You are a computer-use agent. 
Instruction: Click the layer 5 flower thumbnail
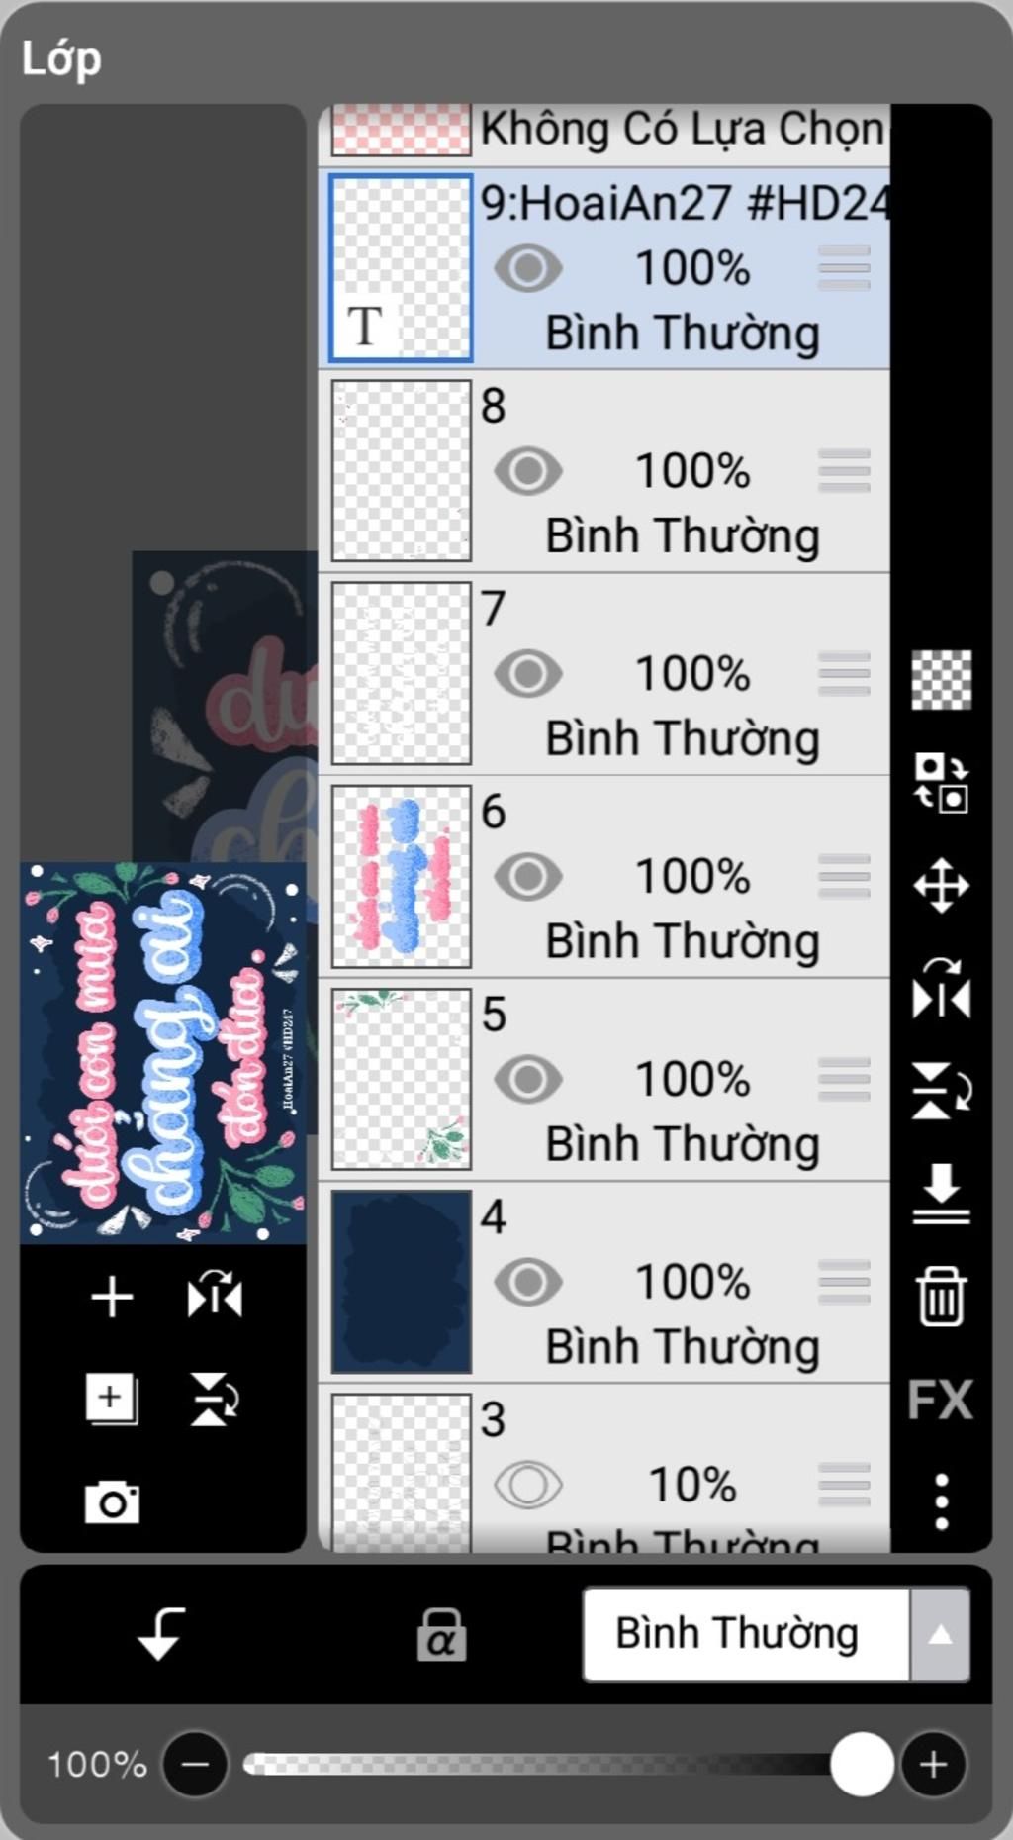click(401, 1079)
